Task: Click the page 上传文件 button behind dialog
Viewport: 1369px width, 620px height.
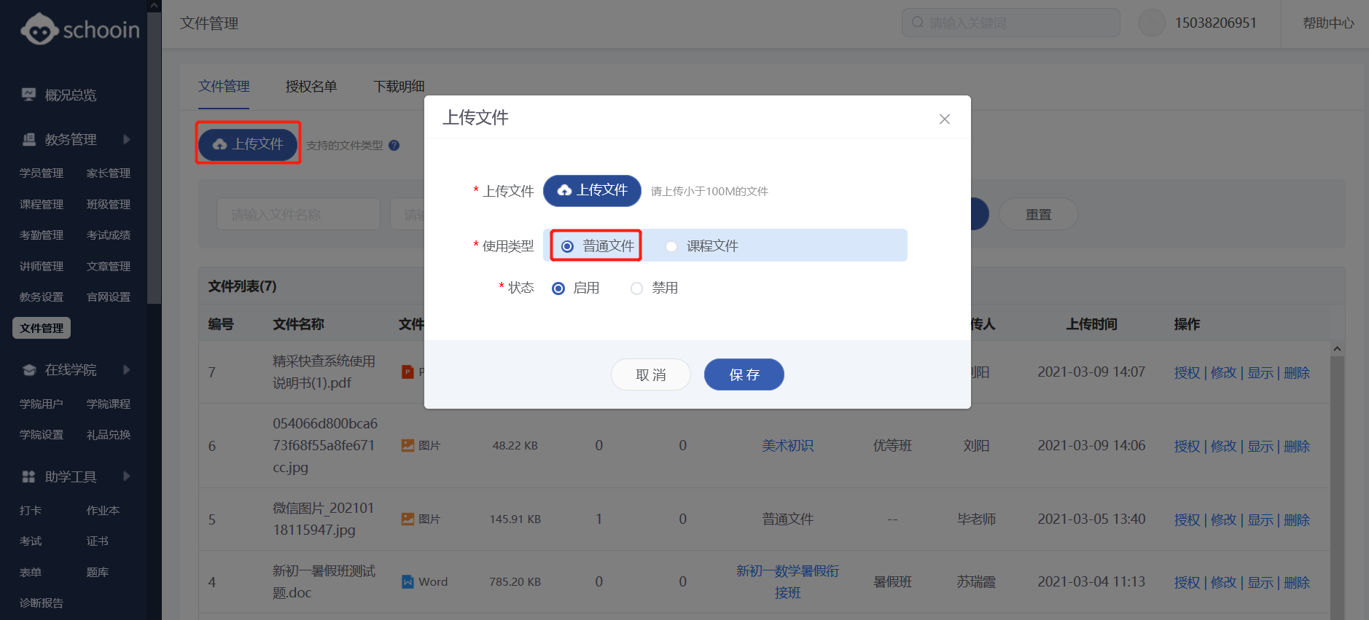Action: click(x=248, y=144)
